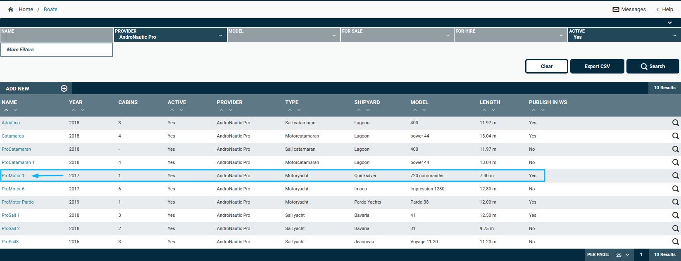Go to page 1 in pagination
681x261 pixels.
[641, 255]
